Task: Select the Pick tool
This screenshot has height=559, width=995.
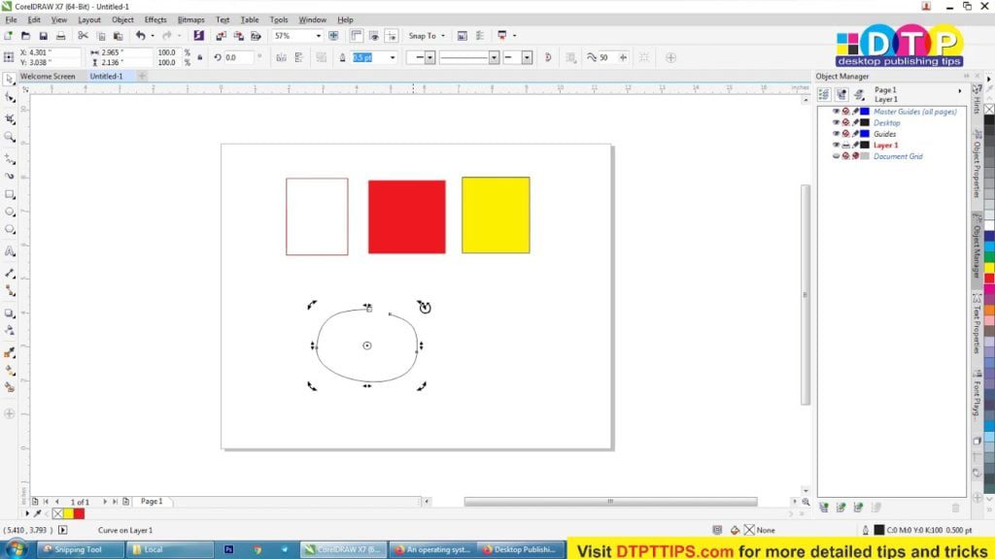Action: tap(10, 97)
